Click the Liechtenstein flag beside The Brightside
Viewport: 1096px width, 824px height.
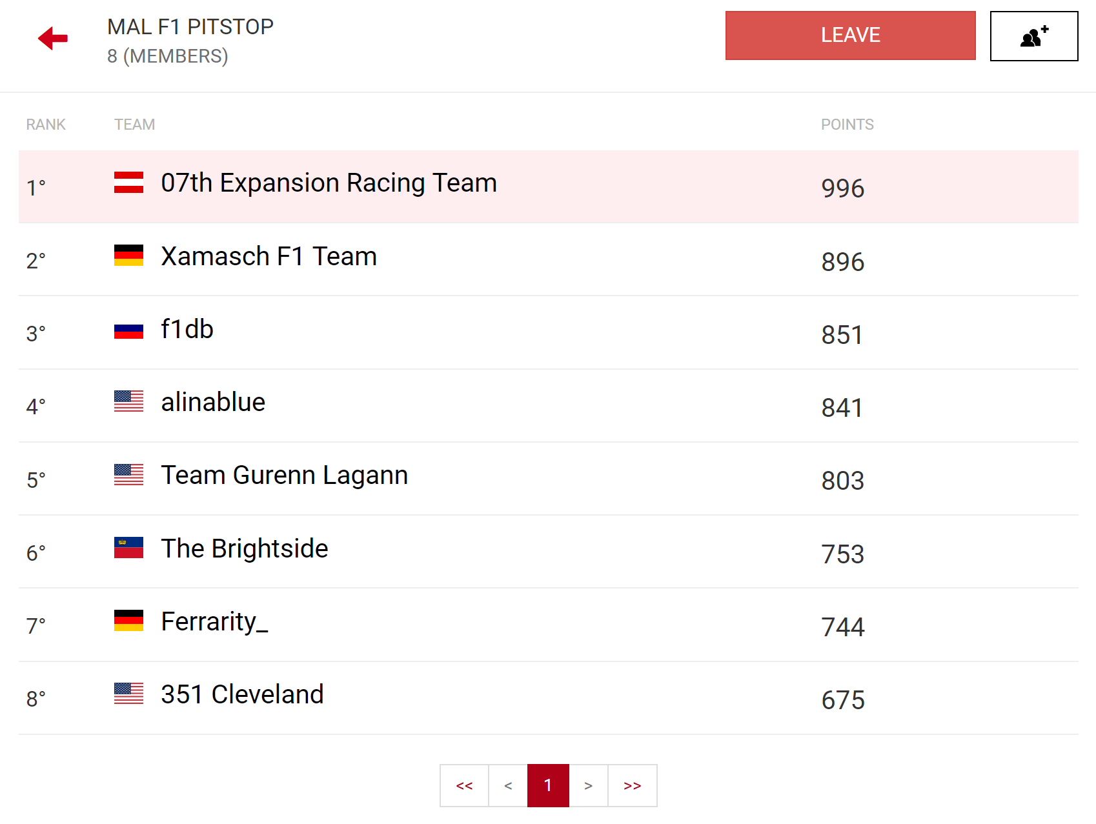tap(128, 548)
